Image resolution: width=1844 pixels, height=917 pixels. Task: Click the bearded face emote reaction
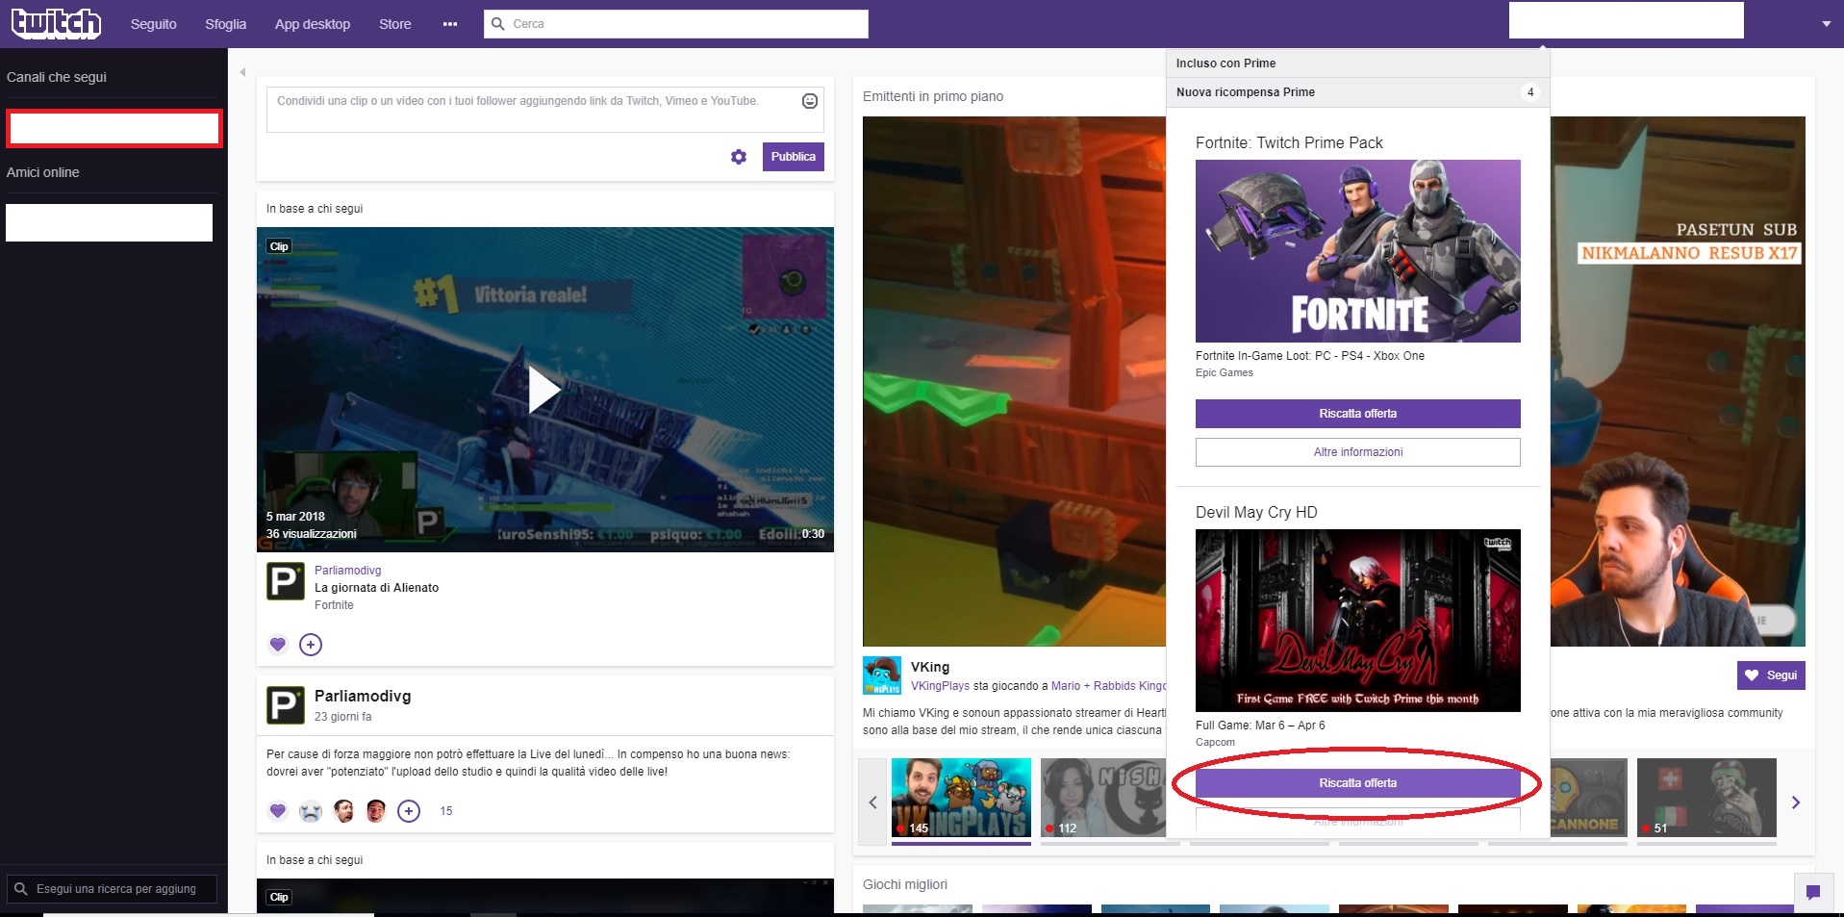(343, 811)
